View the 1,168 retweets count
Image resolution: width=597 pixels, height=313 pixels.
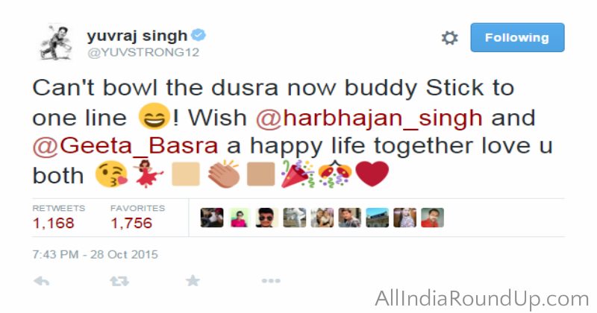[x=53, y=223]
